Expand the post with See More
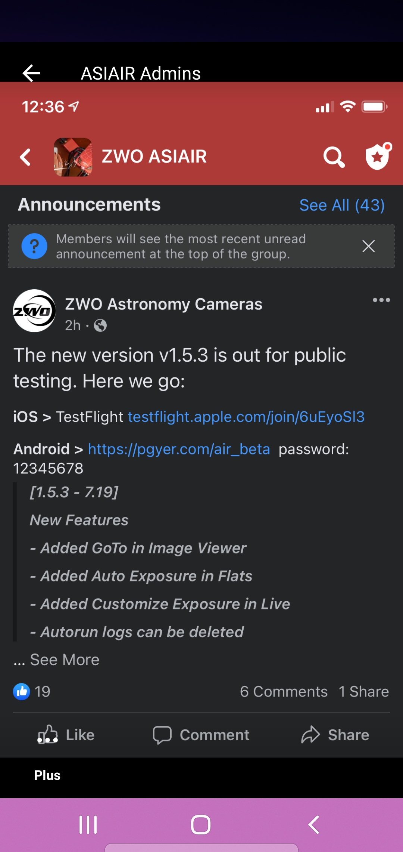Screen dimensions: 403x852 coord(64,660)
